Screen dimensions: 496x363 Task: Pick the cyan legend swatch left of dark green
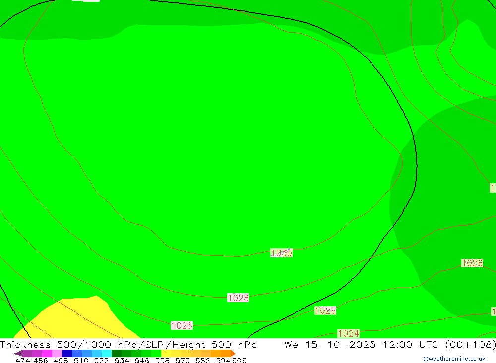[x=107, y=353]
